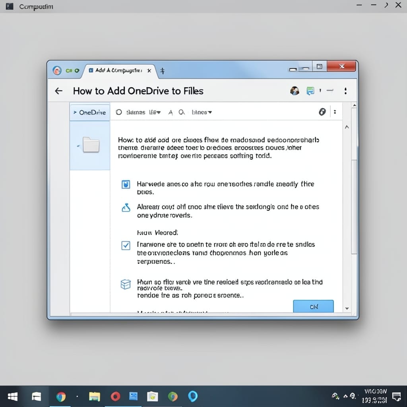Click the 'How to Add OneDrive to Files' heading
The height and width of the screenshot is (407, 407).
click(x=138, y=91)
